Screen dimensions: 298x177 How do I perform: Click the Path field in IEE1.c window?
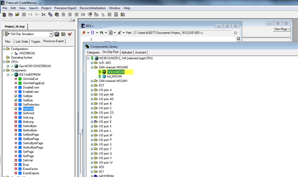click(183, 33)
